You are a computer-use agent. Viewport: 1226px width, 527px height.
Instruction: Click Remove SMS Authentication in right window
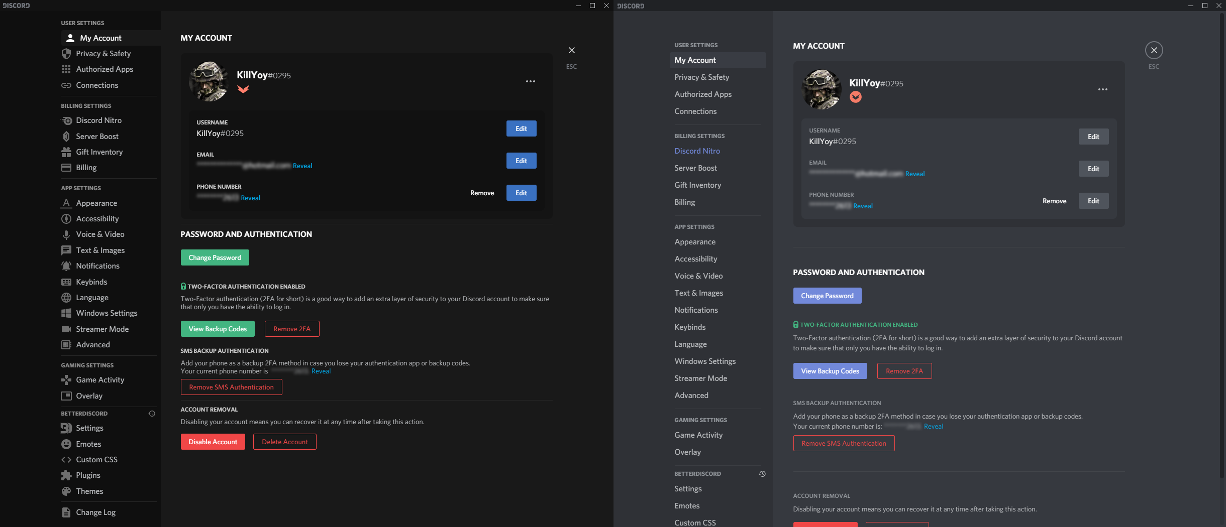coord(844,443)
